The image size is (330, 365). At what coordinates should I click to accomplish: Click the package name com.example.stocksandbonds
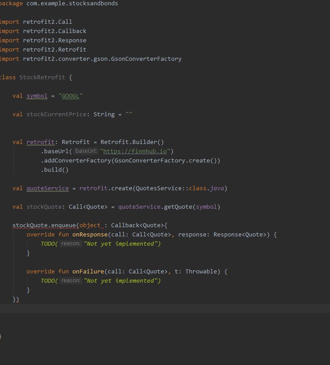coord(72,4)
